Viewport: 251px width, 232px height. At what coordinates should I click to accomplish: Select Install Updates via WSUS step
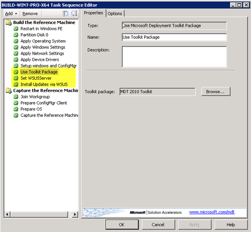(44, 84)
